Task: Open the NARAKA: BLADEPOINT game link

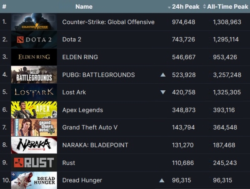Action: point(95,145)
